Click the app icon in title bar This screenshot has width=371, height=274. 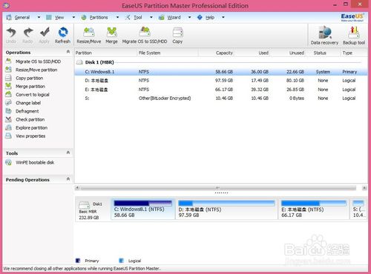click(7, 5)
